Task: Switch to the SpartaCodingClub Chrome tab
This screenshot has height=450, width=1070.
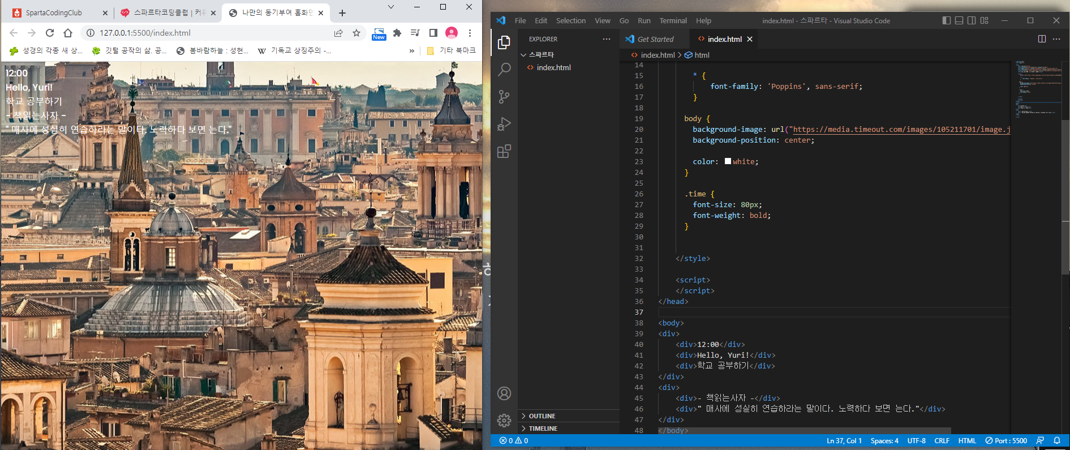Action: tap(60, 12)
